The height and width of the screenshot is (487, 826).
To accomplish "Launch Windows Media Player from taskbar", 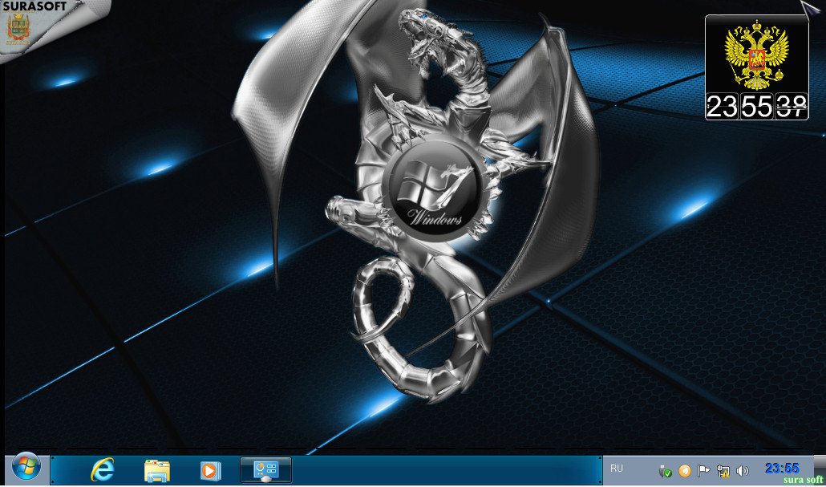I will pyautogui.click(x=210, y=471).
